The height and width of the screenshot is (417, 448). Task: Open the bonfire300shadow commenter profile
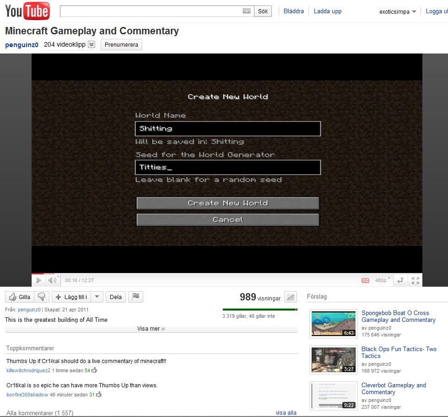tap(27, 395)
